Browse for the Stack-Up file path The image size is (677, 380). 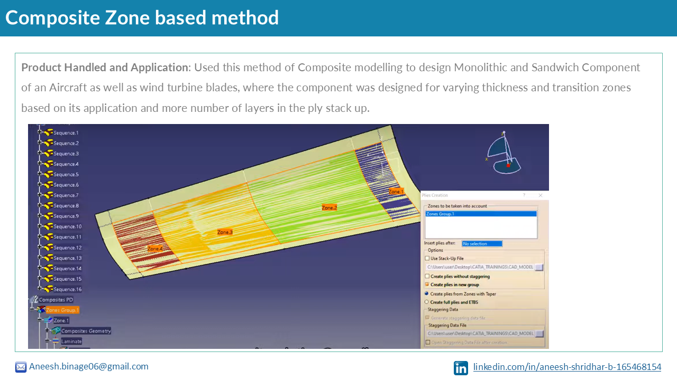pos(539,267)
